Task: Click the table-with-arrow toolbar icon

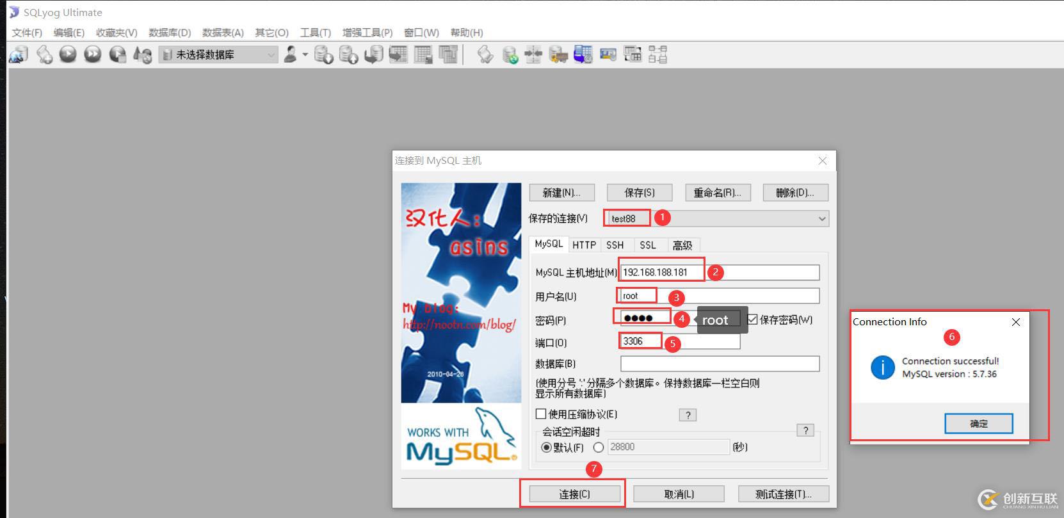Action: point(398,55)
